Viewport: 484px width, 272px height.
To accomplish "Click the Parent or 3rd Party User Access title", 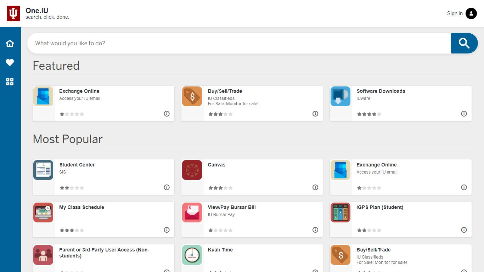I will tap(104, 253).
